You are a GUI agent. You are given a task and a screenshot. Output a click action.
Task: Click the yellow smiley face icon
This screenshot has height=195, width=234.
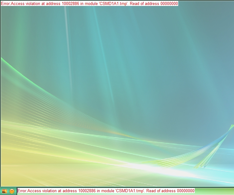pos(12,191)
